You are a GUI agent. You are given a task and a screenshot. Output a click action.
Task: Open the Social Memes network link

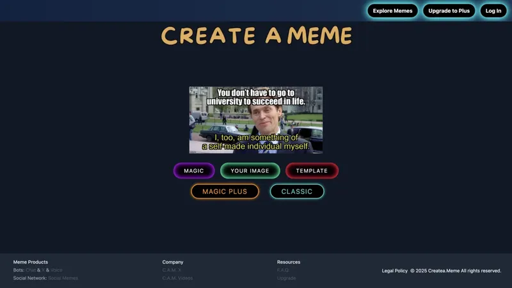63,278
